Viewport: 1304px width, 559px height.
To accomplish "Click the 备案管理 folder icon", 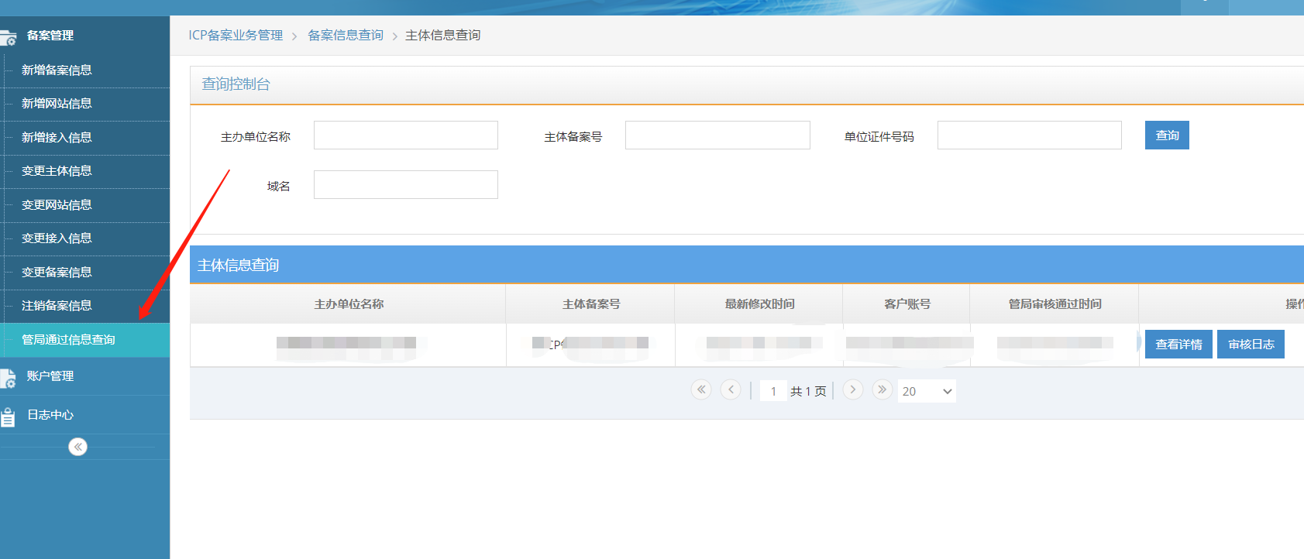I will [8, 37].
